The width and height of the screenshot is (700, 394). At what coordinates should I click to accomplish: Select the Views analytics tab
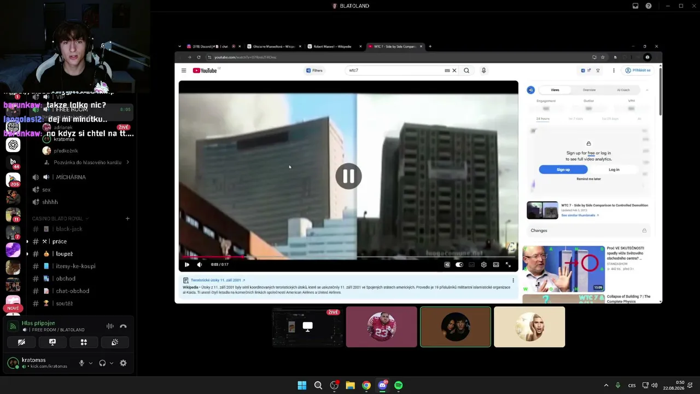[x=555, y=90]
